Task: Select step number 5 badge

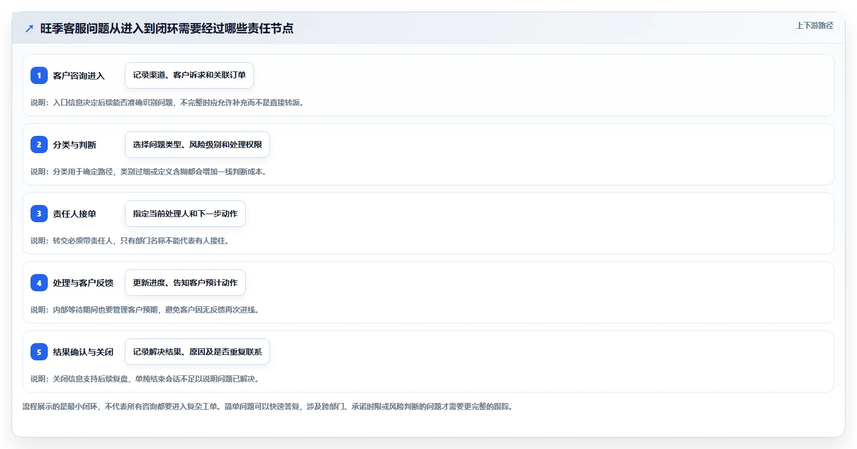Action: click(39, 352)
